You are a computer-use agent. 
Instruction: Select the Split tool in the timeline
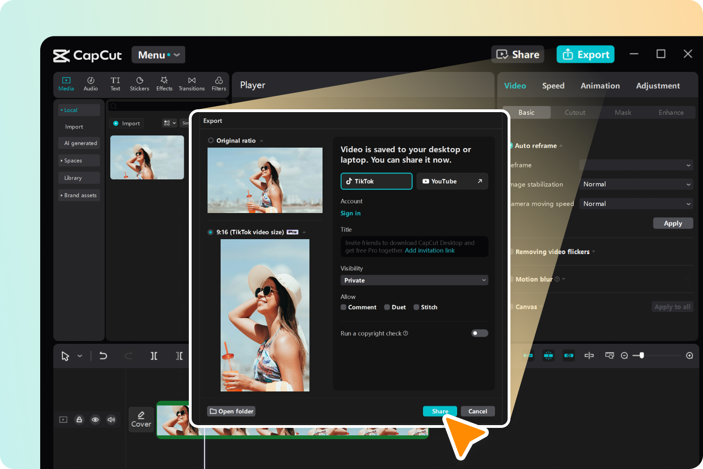(x=154, y=355)
